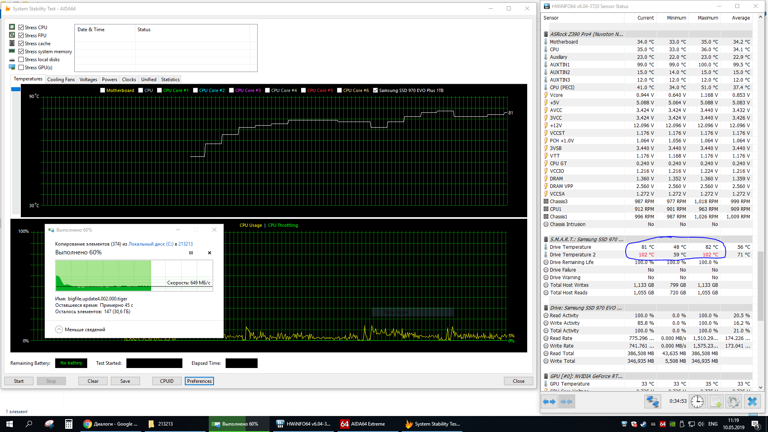This screenshot has width=768, height=432.
Task: Click the expand columns arrows icon in HWiNFO
Action: [x=550, y=402]
